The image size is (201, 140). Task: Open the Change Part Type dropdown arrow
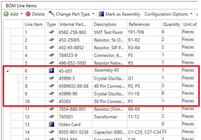click(93, 14)
